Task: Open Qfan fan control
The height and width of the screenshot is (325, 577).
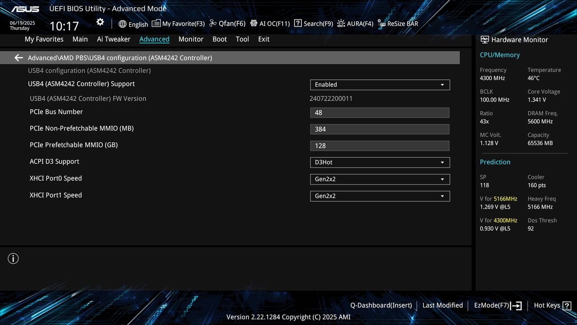Action: pyautogui.click(x=227, y=23)
